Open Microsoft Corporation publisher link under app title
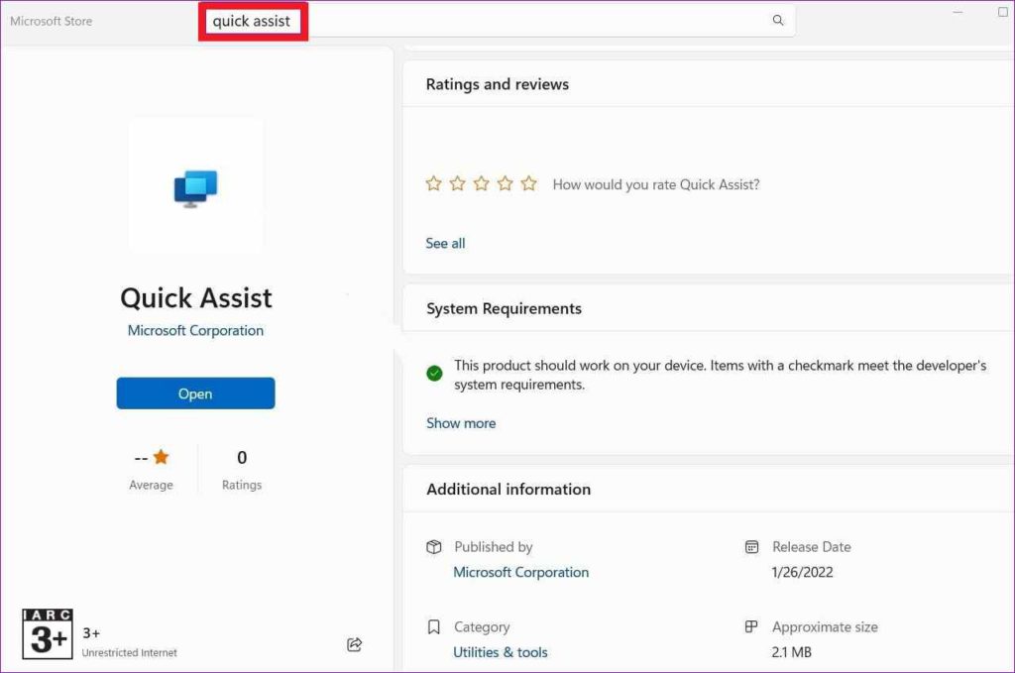 (195, 331)
